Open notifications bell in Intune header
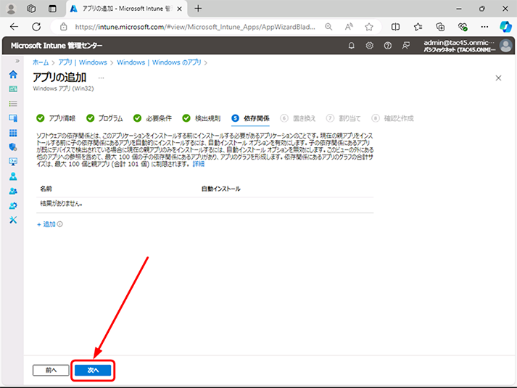 coord(352,46)
